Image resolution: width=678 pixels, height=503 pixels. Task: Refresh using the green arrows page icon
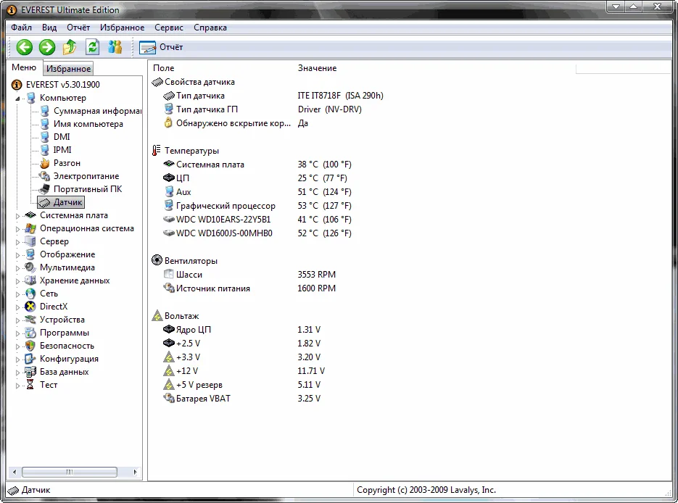[x=92, y=47]
